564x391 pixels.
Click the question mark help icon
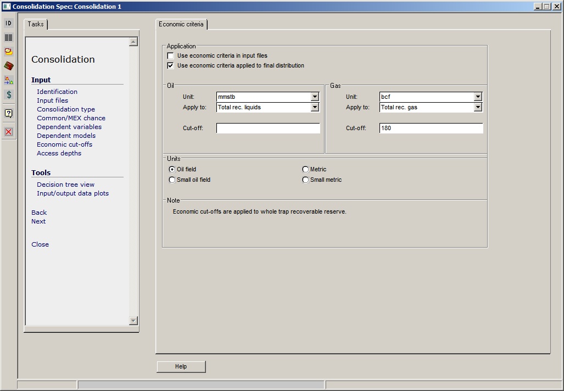point(8,113)
